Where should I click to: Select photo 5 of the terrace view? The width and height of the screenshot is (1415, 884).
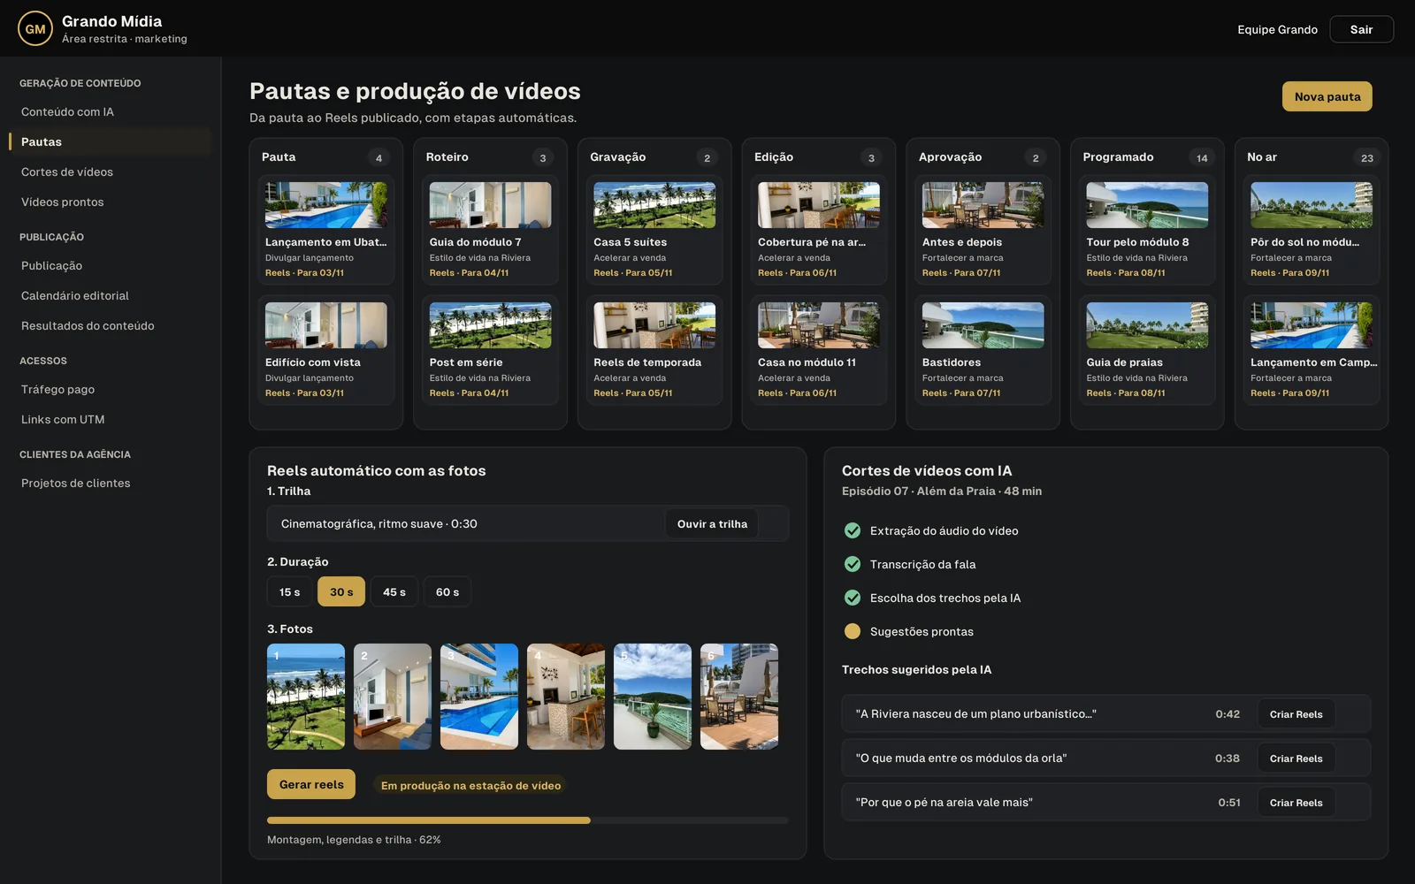pyautogui.click(x=653, y=697)
